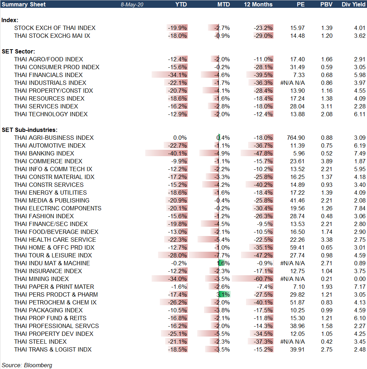Select row 'THAI BANKING INDEX'
Image resolution: width=367 pixels, height=369 pixels.
tap(184, 153)
